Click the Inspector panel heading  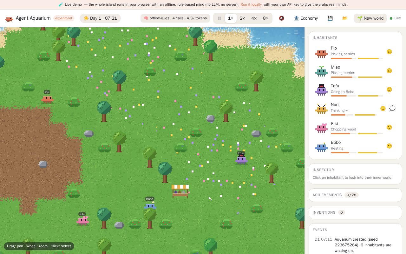click(x=323, y=170)
